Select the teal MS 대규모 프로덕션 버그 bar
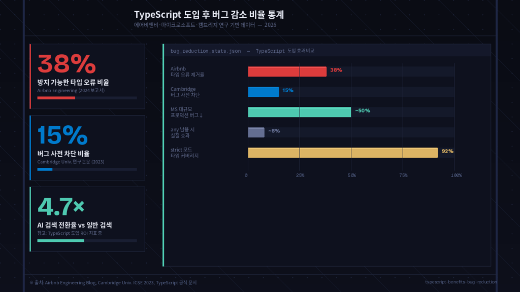The height and width of the screenshot is (292, 520). tap(300, 112)
